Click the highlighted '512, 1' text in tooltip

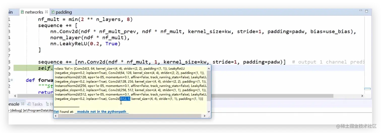[x=125, y=99]
